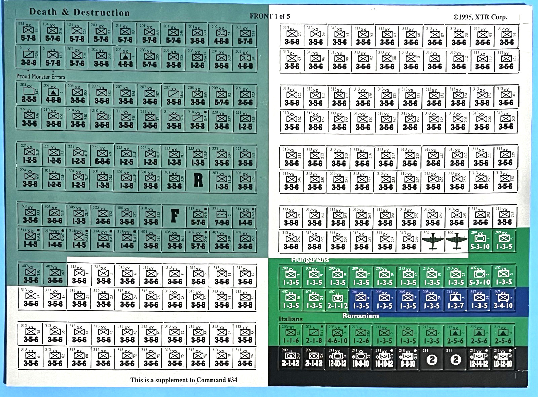Pick the black 8-8-10 counter
538x397 pixels.
point(408,358)
